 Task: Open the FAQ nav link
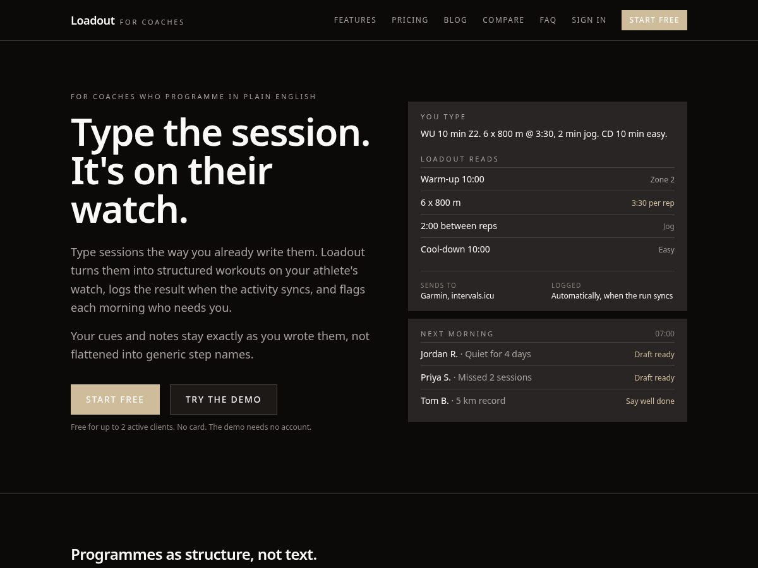(x=548, y=20)
